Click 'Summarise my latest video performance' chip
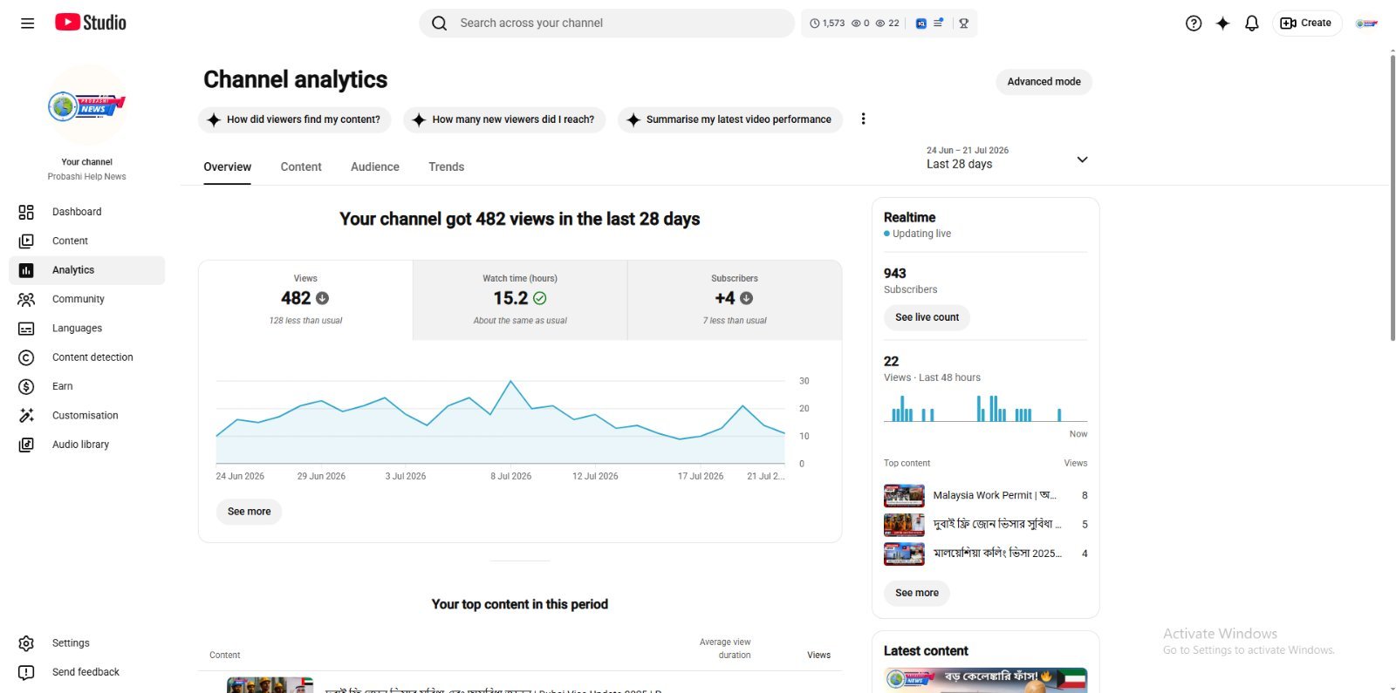The image size is (1396, 693). (730, 119)
